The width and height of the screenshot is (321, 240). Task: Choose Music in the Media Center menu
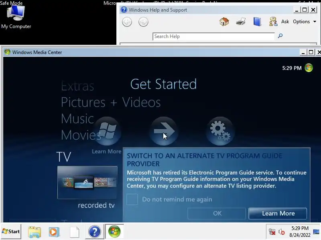click(x=77, y=118)
